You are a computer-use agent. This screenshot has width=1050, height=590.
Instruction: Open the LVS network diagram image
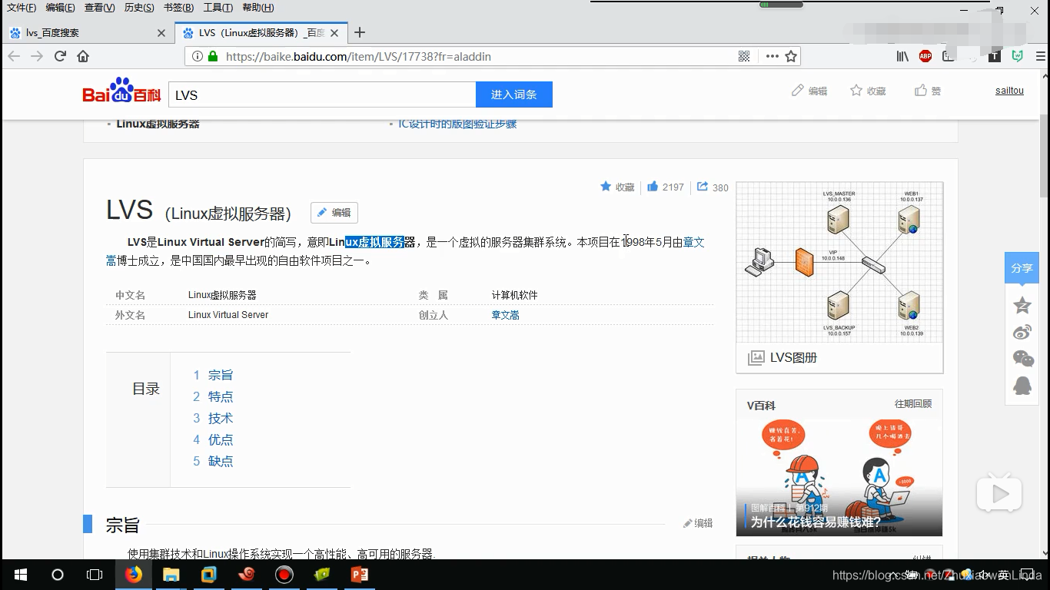(839, 262)
